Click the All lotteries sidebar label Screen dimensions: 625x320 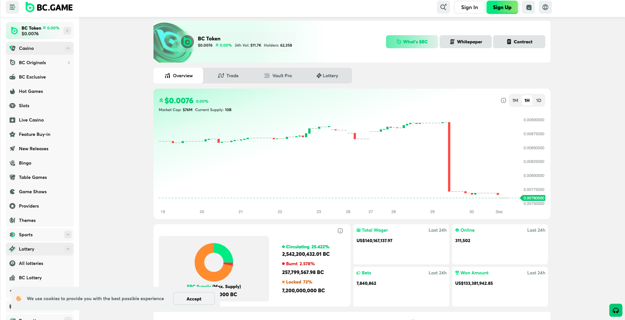(x=31, y=263)
